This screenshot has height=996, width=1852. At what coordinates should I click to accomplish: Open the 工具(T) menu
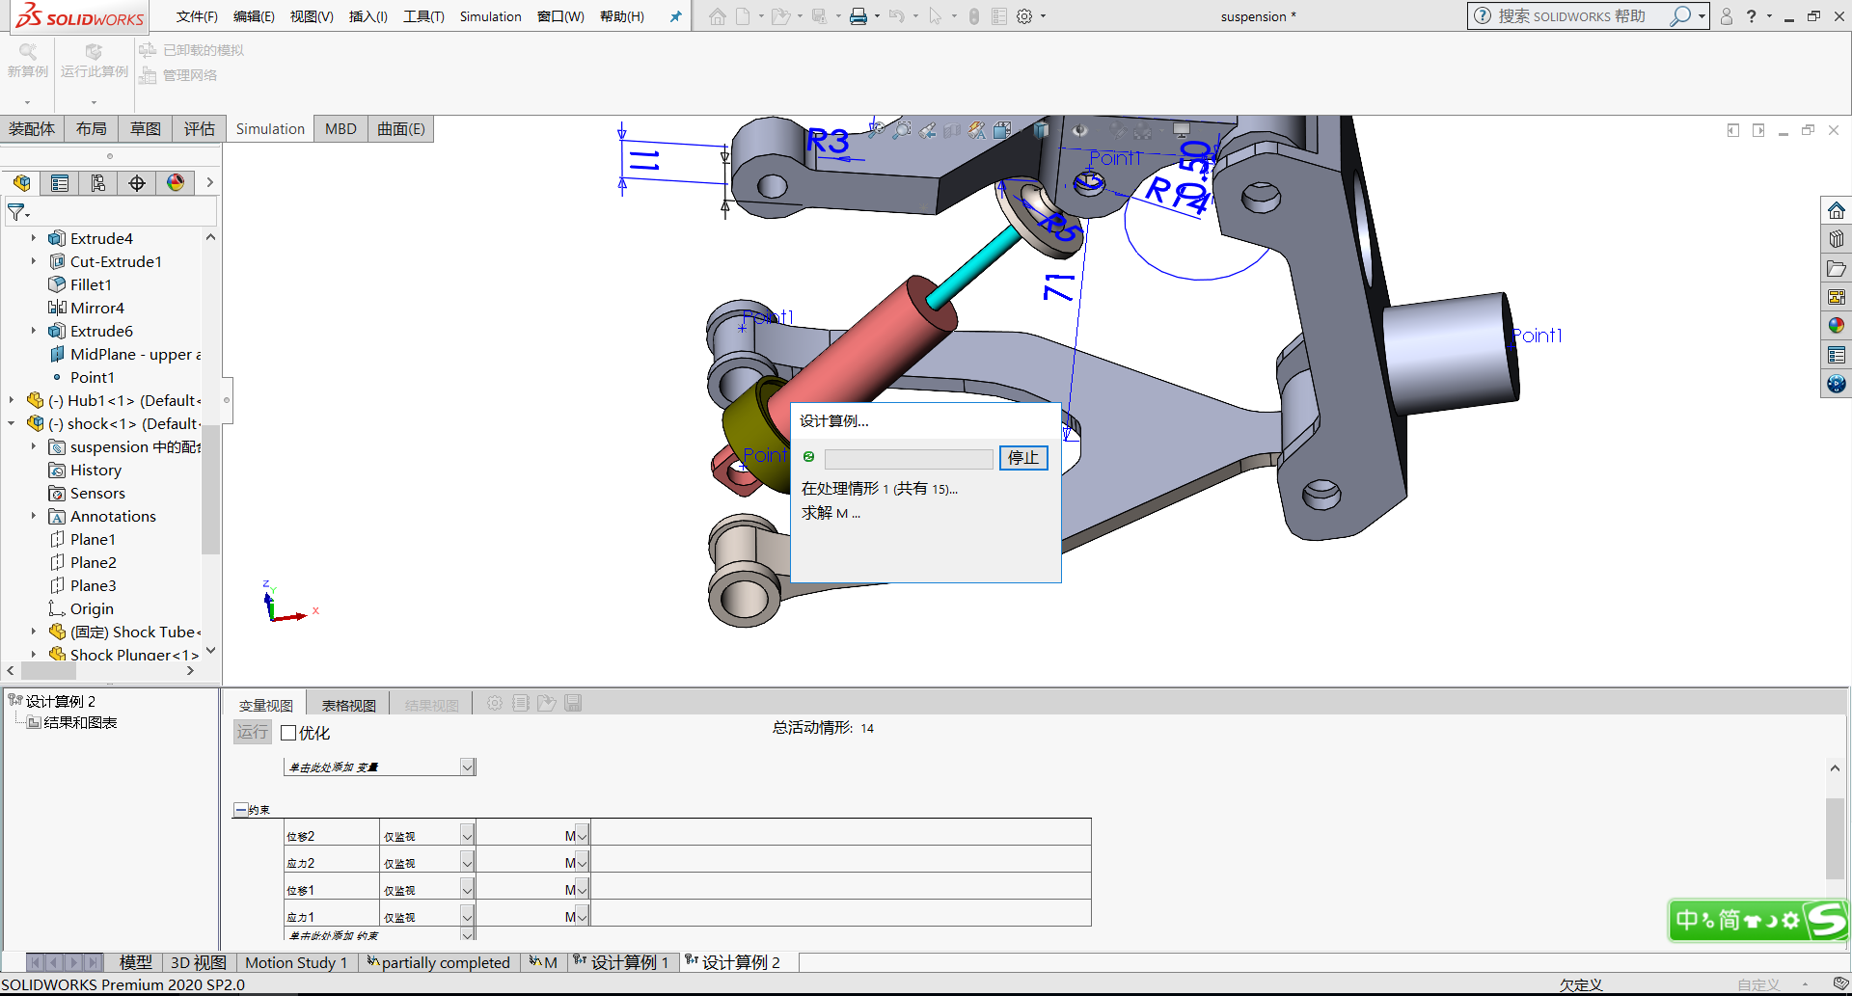tap(423, 16)
